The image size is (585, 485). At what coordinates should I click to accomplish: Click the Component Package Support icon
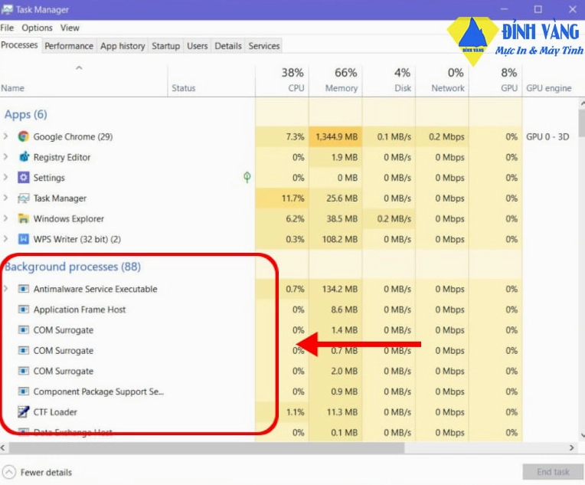tap(23, 392)
